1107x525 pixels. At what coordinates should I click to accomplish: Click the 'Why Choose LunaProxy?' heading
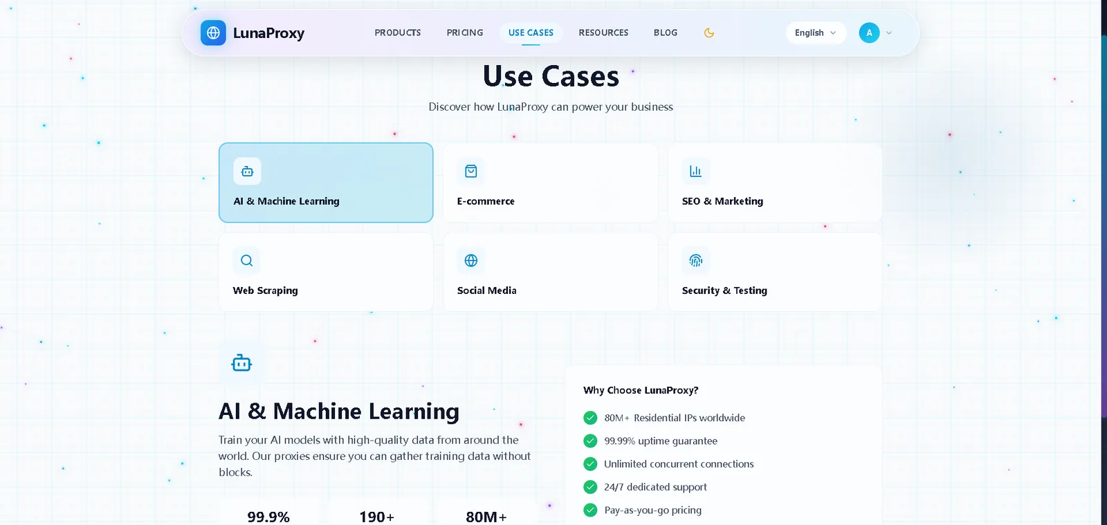pyautogui.click(x=641, y=390)
